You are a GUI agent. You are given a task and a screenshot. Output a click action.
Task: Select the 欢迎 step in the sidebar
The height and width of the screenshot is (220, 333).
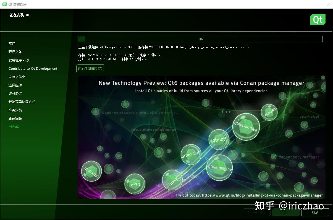(x=12, y=43)
